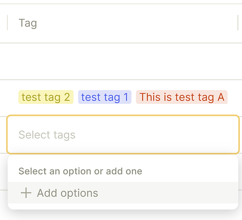Select the yellow "test tag 2" chip

point(46,97)
